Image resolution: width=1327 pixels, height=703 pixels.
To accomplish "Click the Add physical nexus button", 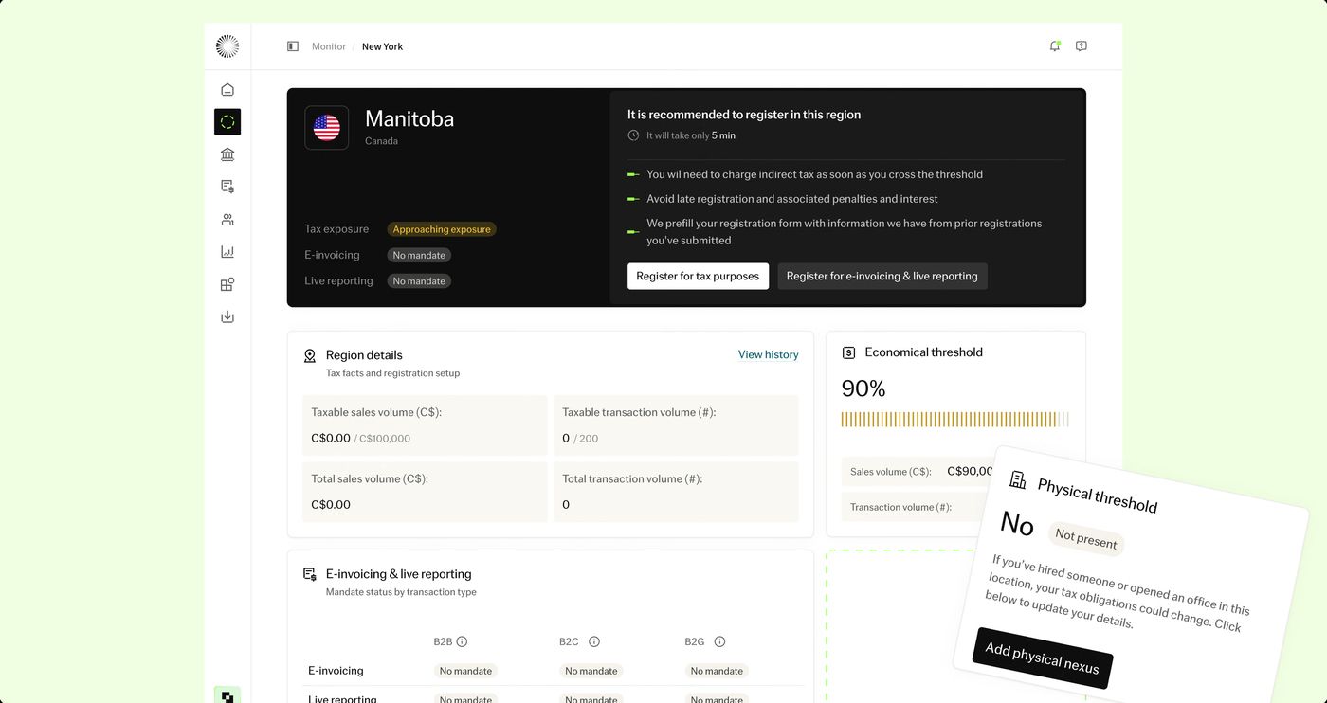I will (x=1043, y=658).
